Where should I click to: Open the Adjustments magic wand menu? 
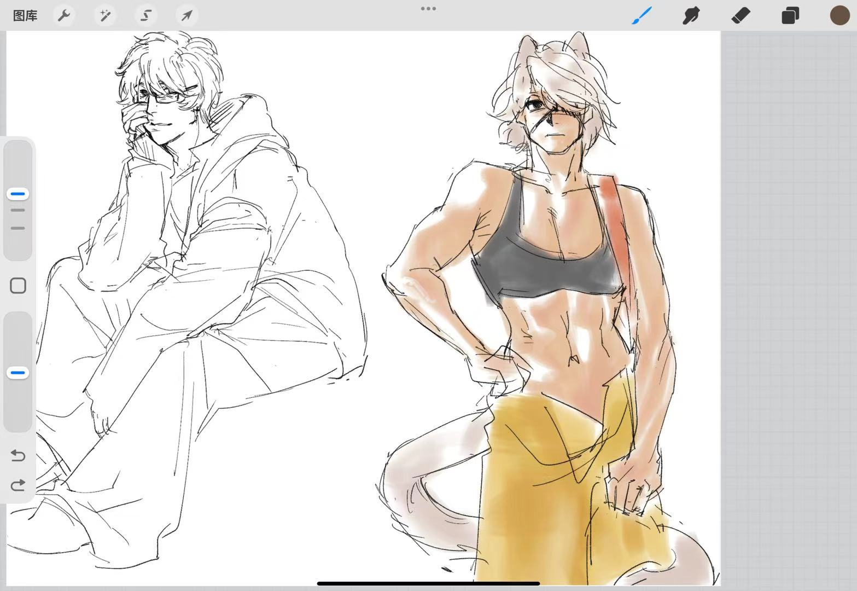(104, 15)
